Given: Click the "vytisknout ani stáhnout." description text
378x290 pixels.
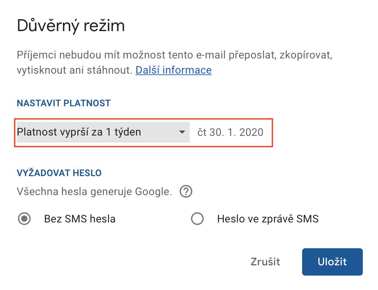Looking at the screenshot, I should [74, 70].
